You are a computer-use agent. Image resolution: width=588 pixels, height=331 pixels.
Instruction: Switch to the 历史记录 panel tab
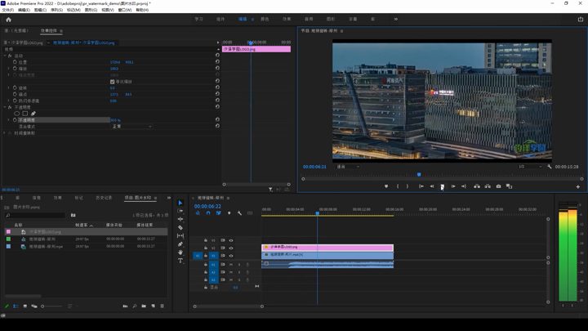click(x=104, y=198)
